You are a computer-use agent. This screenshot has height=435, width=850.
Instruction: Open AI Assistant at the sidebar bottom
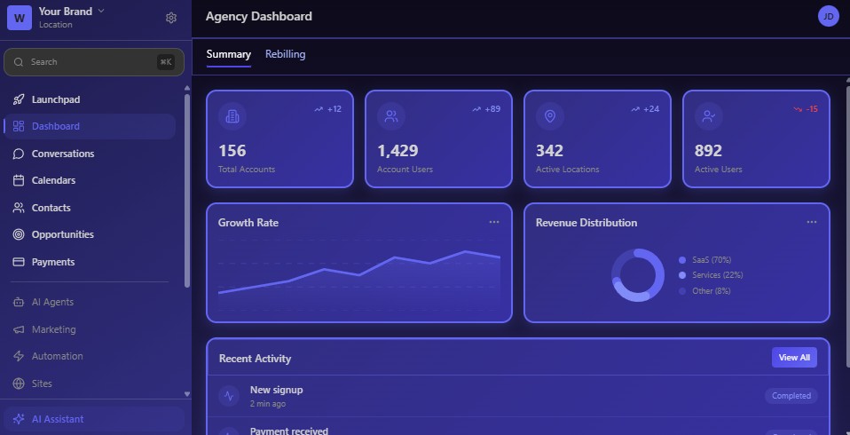pos(94,419)
